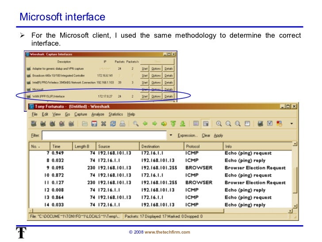Viewport: 322px width, 242px height.
Task: Jump to the last packet icon
Action: click(x=183, y=124)
